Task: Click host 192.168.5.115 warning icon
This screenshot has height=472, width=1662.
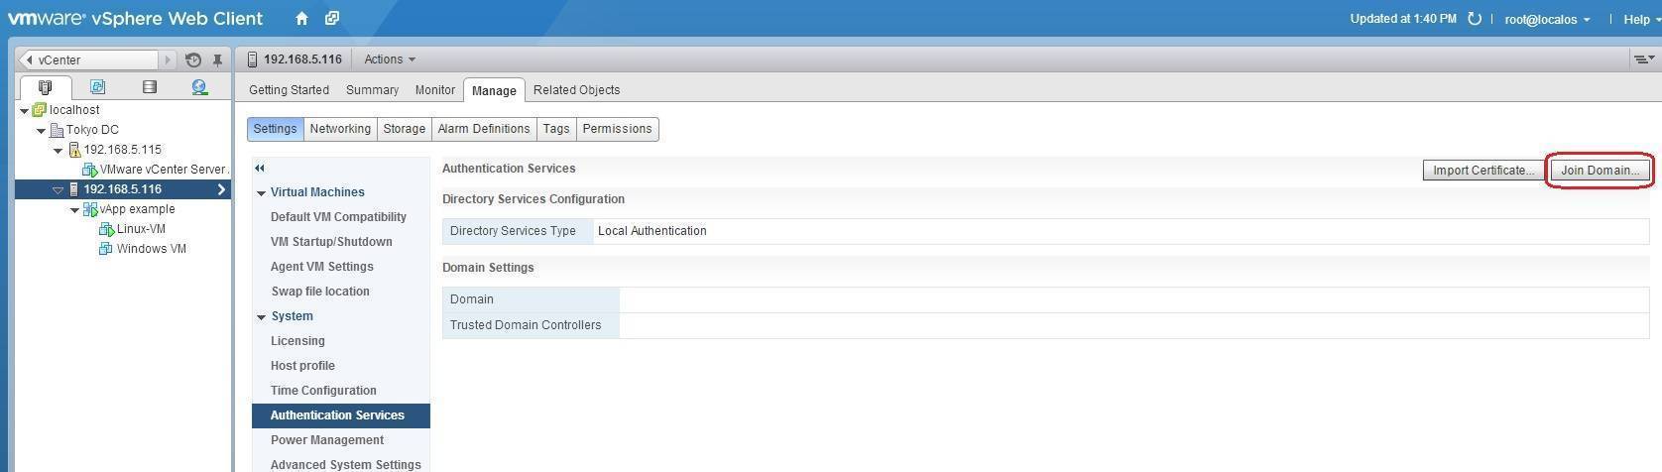Action: (x=73, y=150)
